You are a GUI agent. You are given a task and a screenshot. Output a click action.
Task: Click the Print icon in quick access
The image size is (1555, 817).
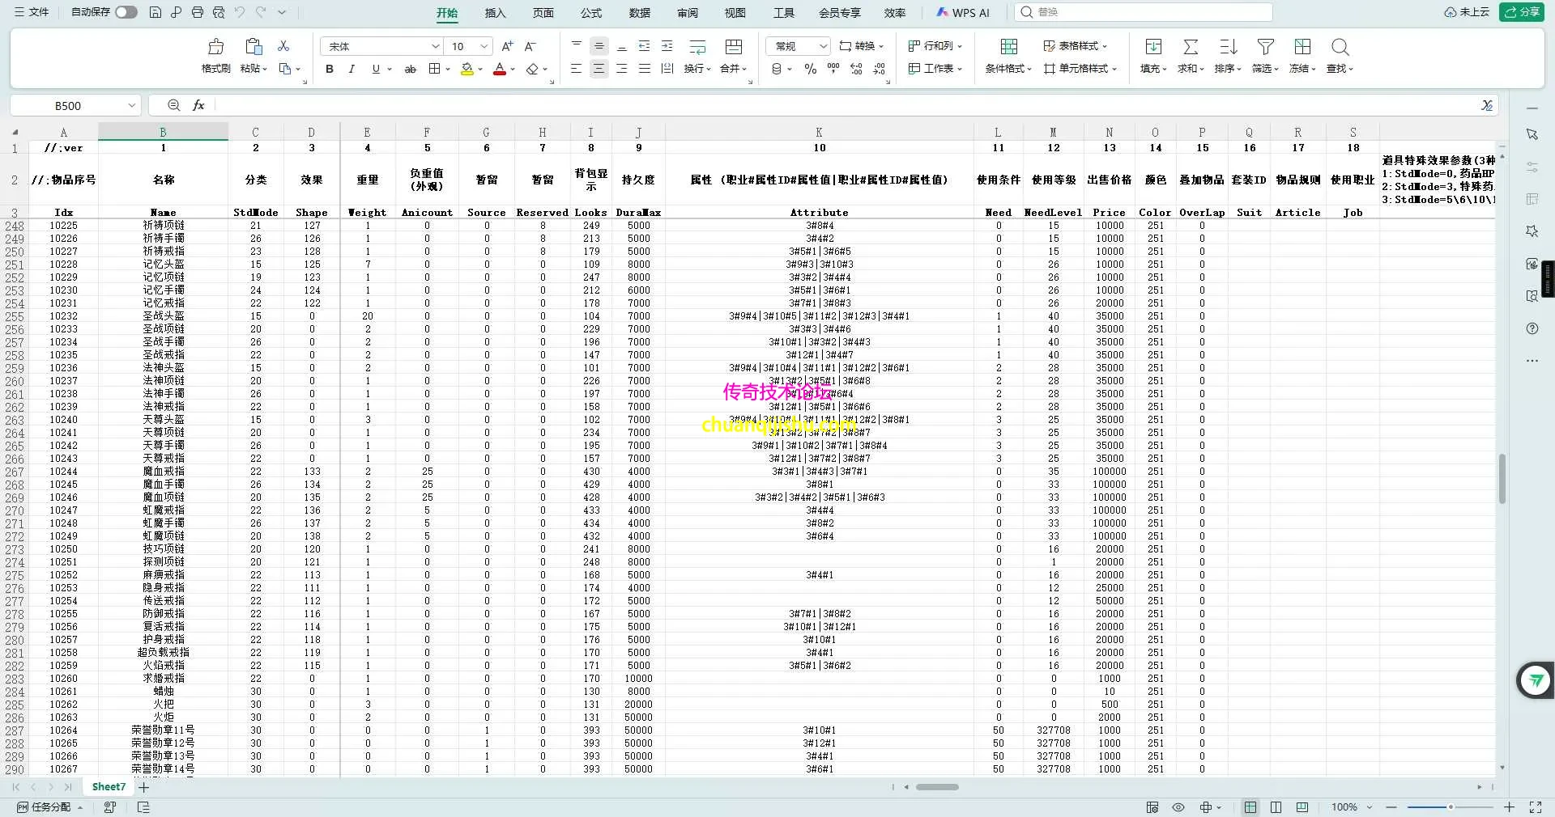click(198, 12)
